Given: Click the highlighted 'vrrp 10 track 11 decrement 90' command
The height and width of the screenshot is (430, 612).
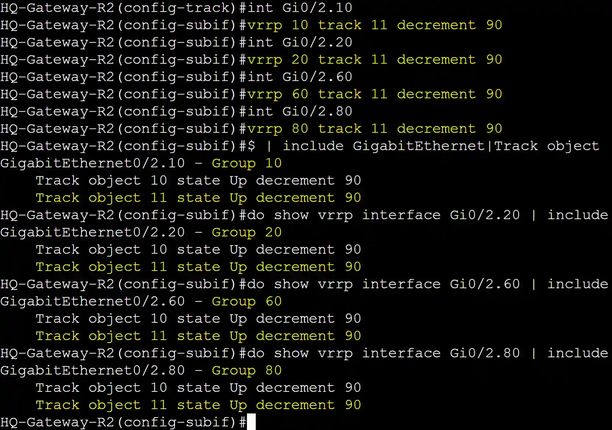Looking at the screenshot, I should point(375,25).
